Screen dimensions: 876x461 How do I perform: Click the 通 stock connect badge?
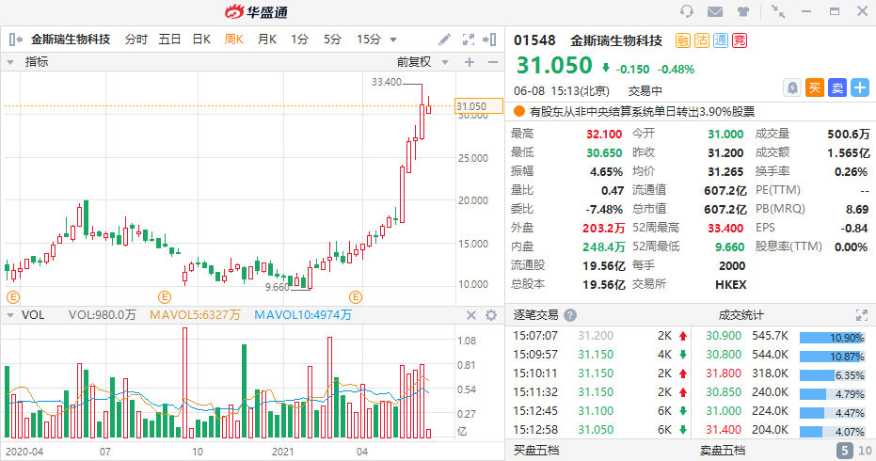click(x=721, y=40)
